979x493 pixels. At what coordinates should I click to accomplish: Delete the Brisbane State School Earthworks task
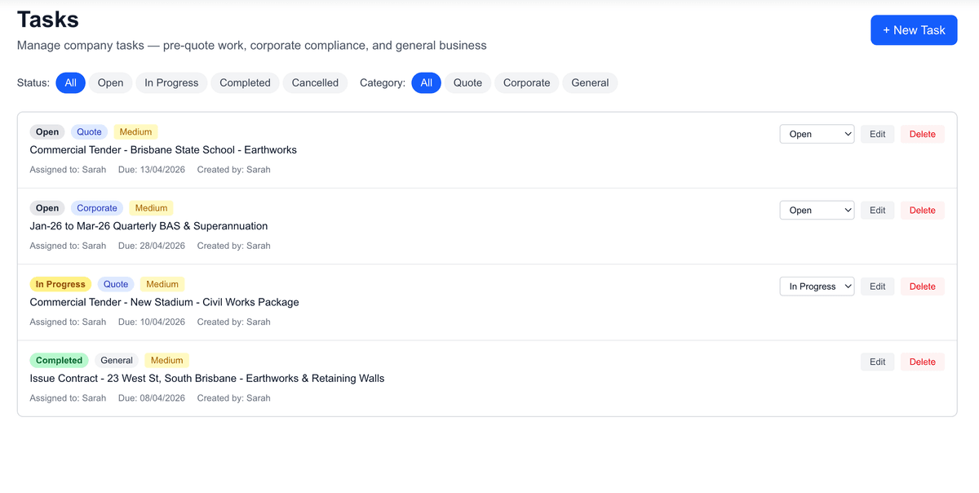pyautogui.click(x=922, y=134)
